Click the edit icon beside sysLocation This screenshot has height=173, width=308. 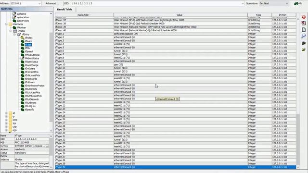click(x=14, y=17)
